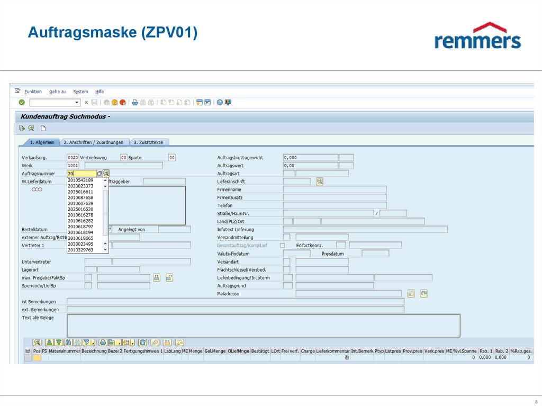Select order number 2010543189 from the list
Viewport: 542px width, 406px height.
pos(80,180)
